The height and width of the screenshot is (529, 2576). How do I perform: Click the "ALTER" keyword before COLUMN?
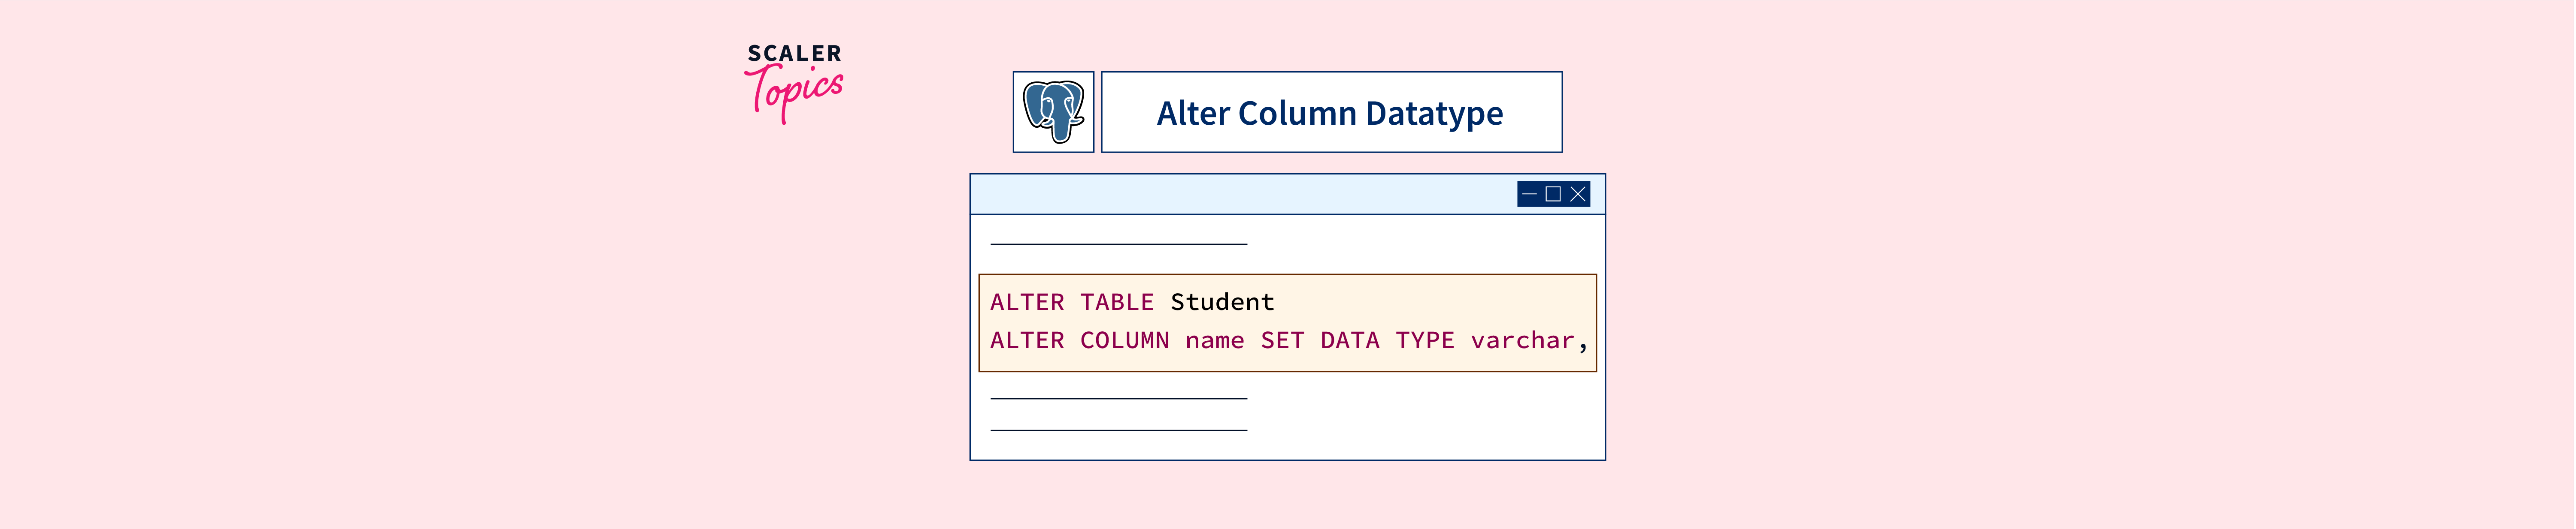coord(1027,340)
